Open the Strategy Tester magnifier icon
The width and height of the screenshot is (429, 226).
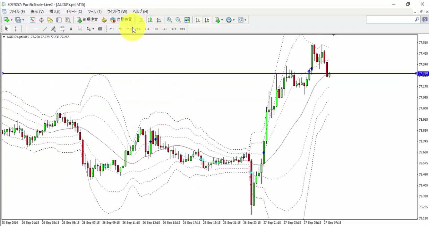coord(68,20)
